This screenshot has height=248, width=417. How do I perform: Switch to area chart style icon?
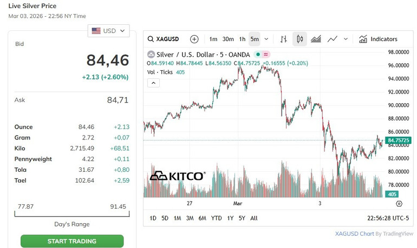pyautogui.click(x=316, y=39)
